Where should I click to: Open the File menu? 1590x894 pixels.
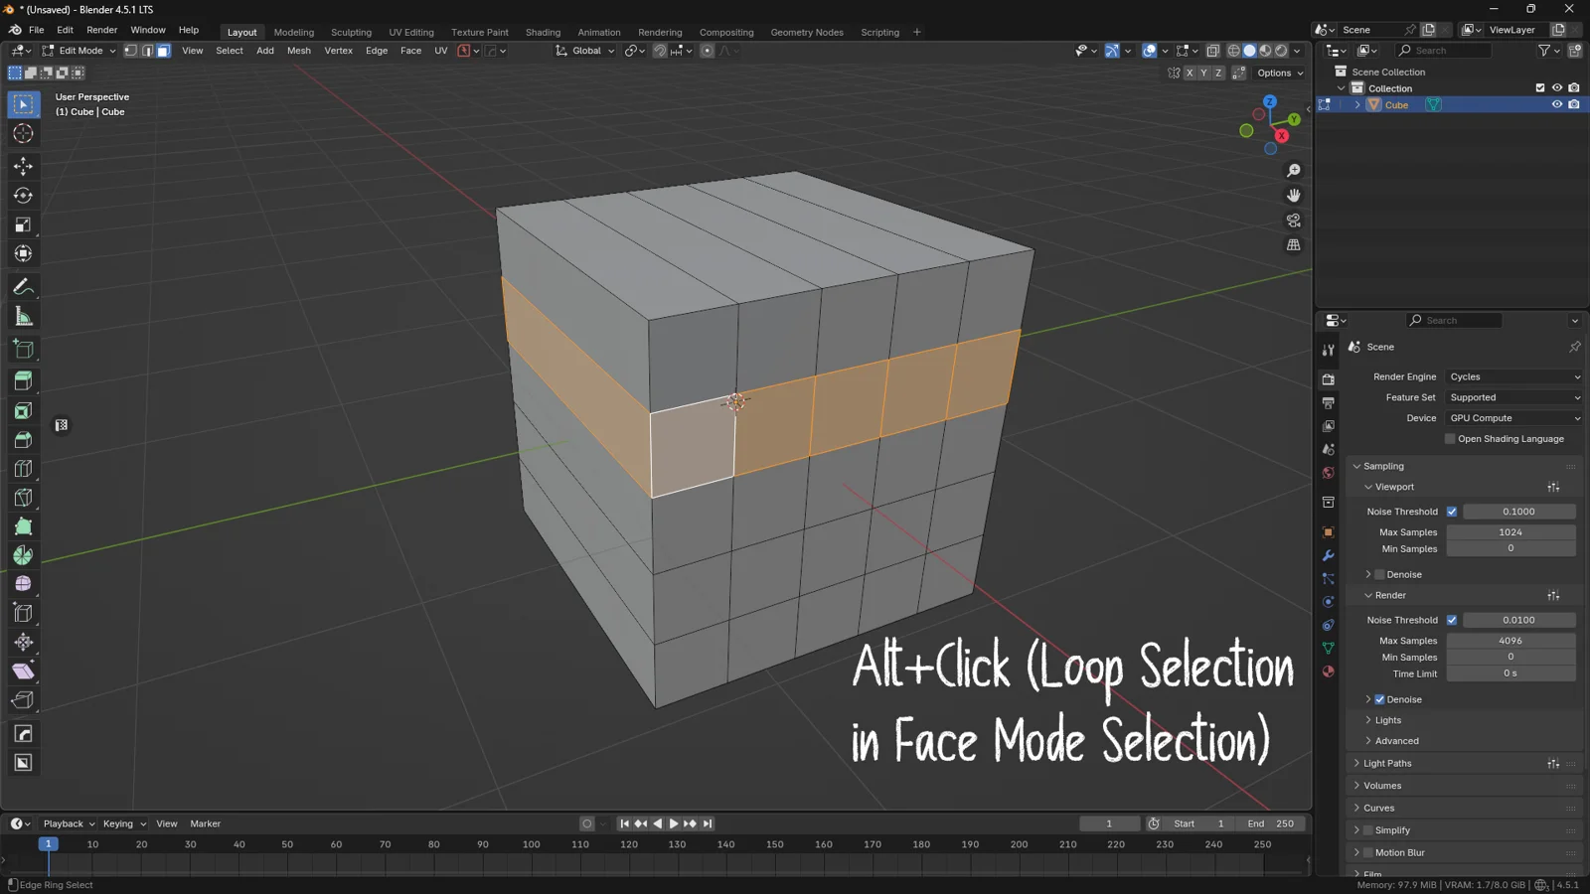(37, 30)
